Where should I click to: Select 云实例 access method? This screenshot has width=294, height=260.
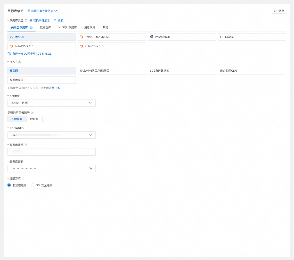42,71
